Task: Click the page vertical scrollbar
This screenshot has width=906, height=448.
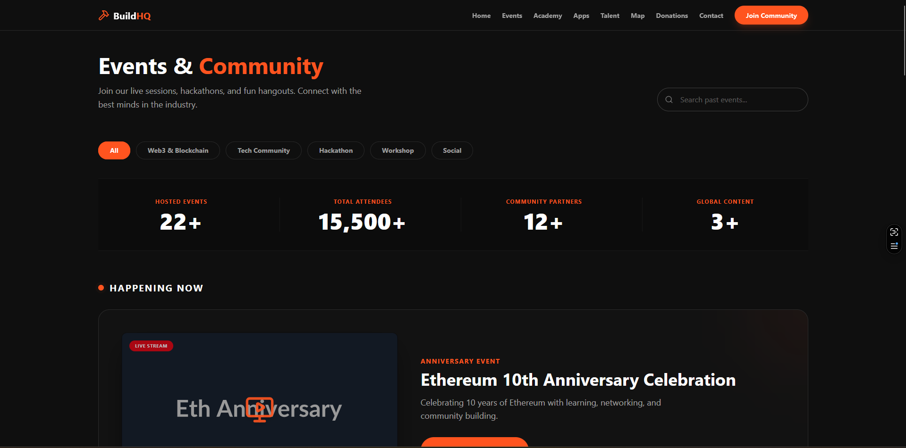Action: click(904, 42)
